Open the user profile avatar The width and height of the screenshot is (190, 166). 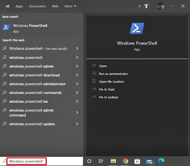[160, 6]
